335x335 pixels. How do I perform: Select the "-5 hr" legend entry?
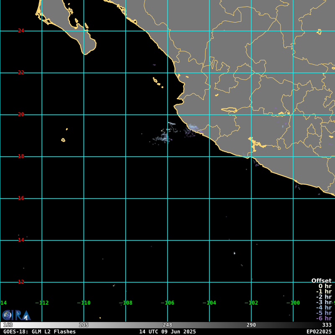pyautogui.click(x=324, y=313)
